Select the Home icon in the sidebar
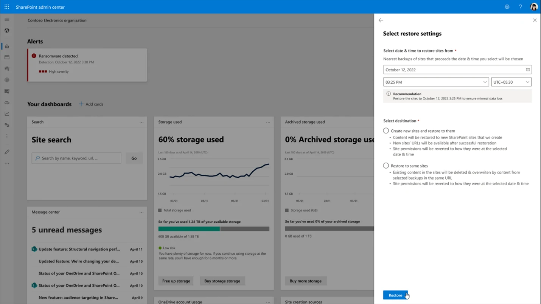The width and height of the screenshot is (541, 304). point(7,46)
